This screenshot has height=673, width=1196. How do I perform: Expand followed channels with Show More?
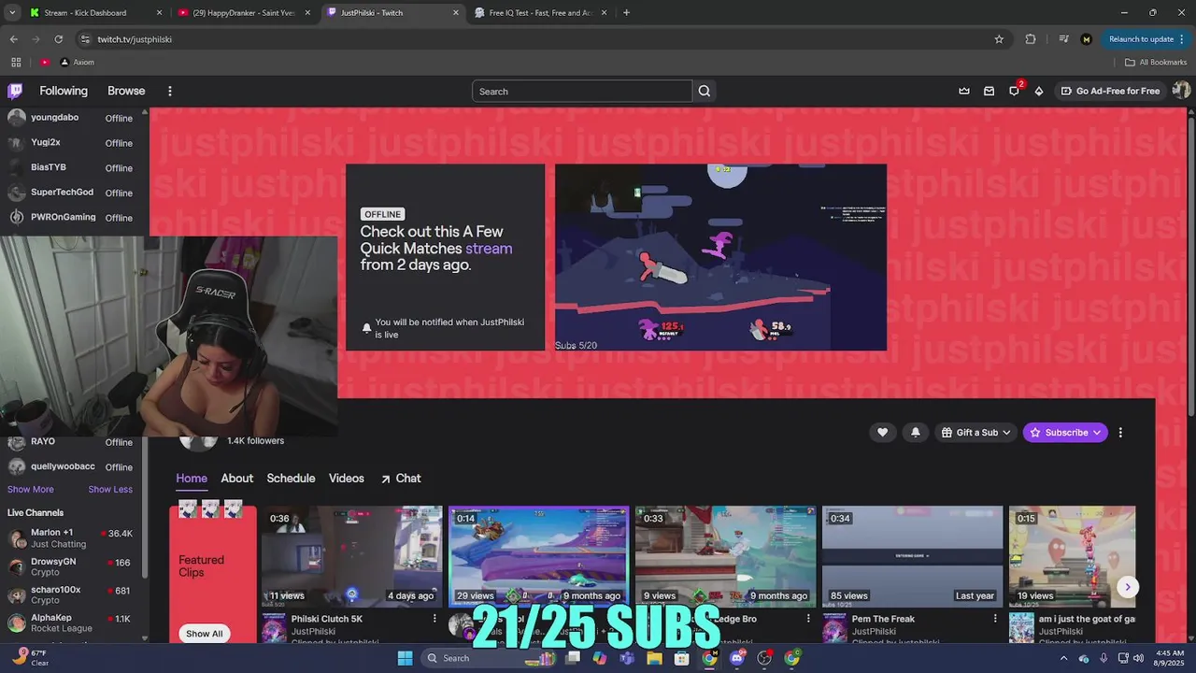(31, 489)
